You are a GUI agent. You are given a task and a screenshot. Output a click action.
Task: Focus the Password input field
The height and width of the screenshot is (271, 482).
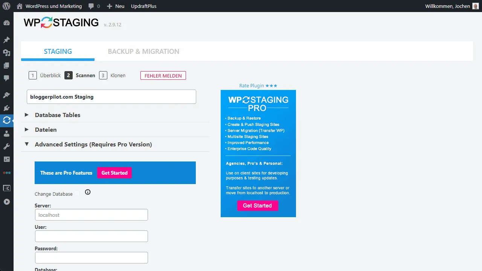tap(92, 258)
